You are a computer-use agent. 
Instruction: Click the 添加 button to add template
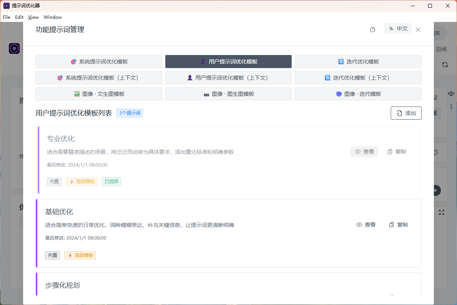click(x=406, y=113)
